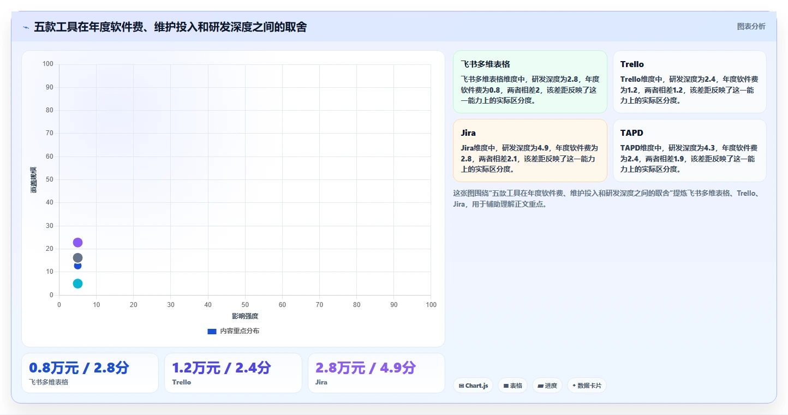The image size is (788, 415).
Task: Click the y-axis tick label 100
Action: click(x=48, y=64)
